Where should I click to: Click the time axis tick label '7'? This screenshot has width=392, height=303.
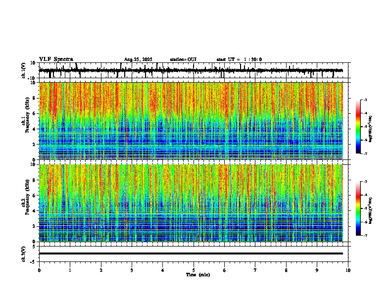point(255,270)
